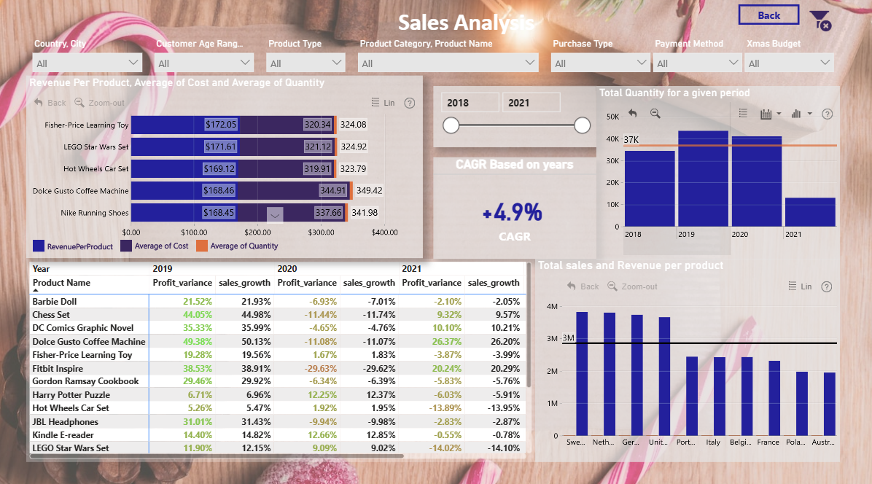The height and width of the screenshot is (484, 872).
Task: Open the Product Type dropdown
Action: coord(306,63)
